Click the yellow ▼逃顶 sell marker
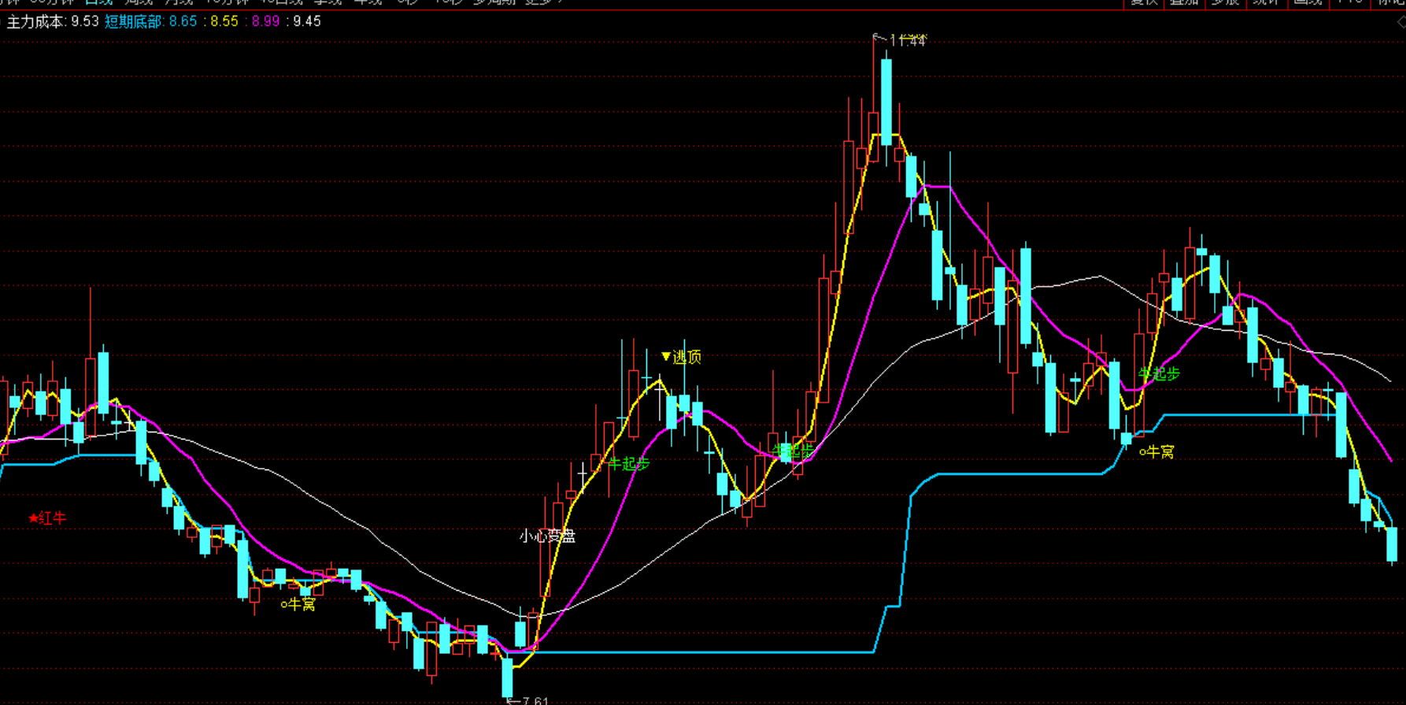This screenshot has height=705, width=1406. (681, 357)
